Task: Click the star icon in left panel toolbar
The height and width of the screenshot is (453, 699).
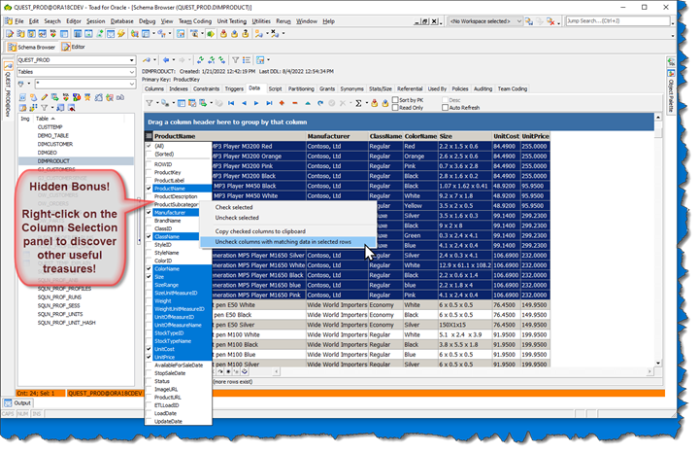Action: coord(87,97)
